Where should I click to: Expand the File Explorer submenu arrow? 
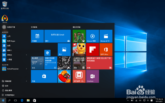coord(27,81)
